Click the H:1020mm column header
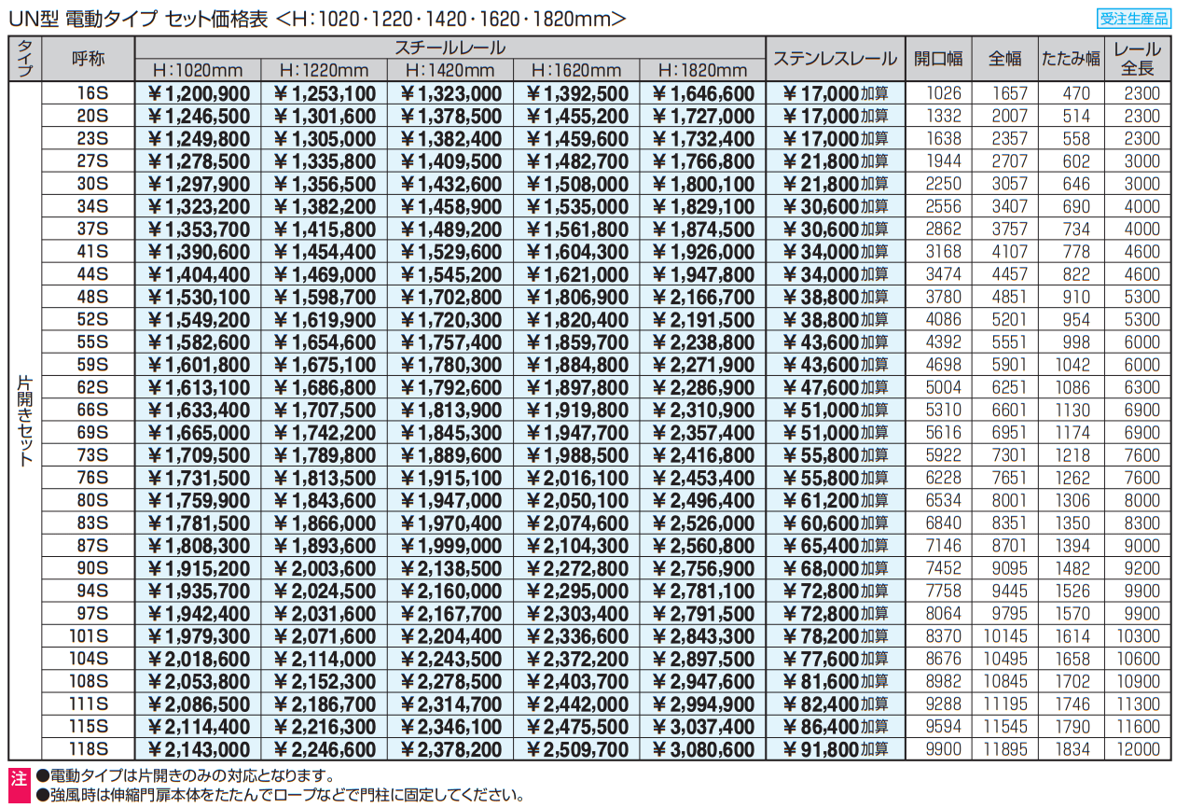This screenshot has height=808, width=1190. (198, 71)
